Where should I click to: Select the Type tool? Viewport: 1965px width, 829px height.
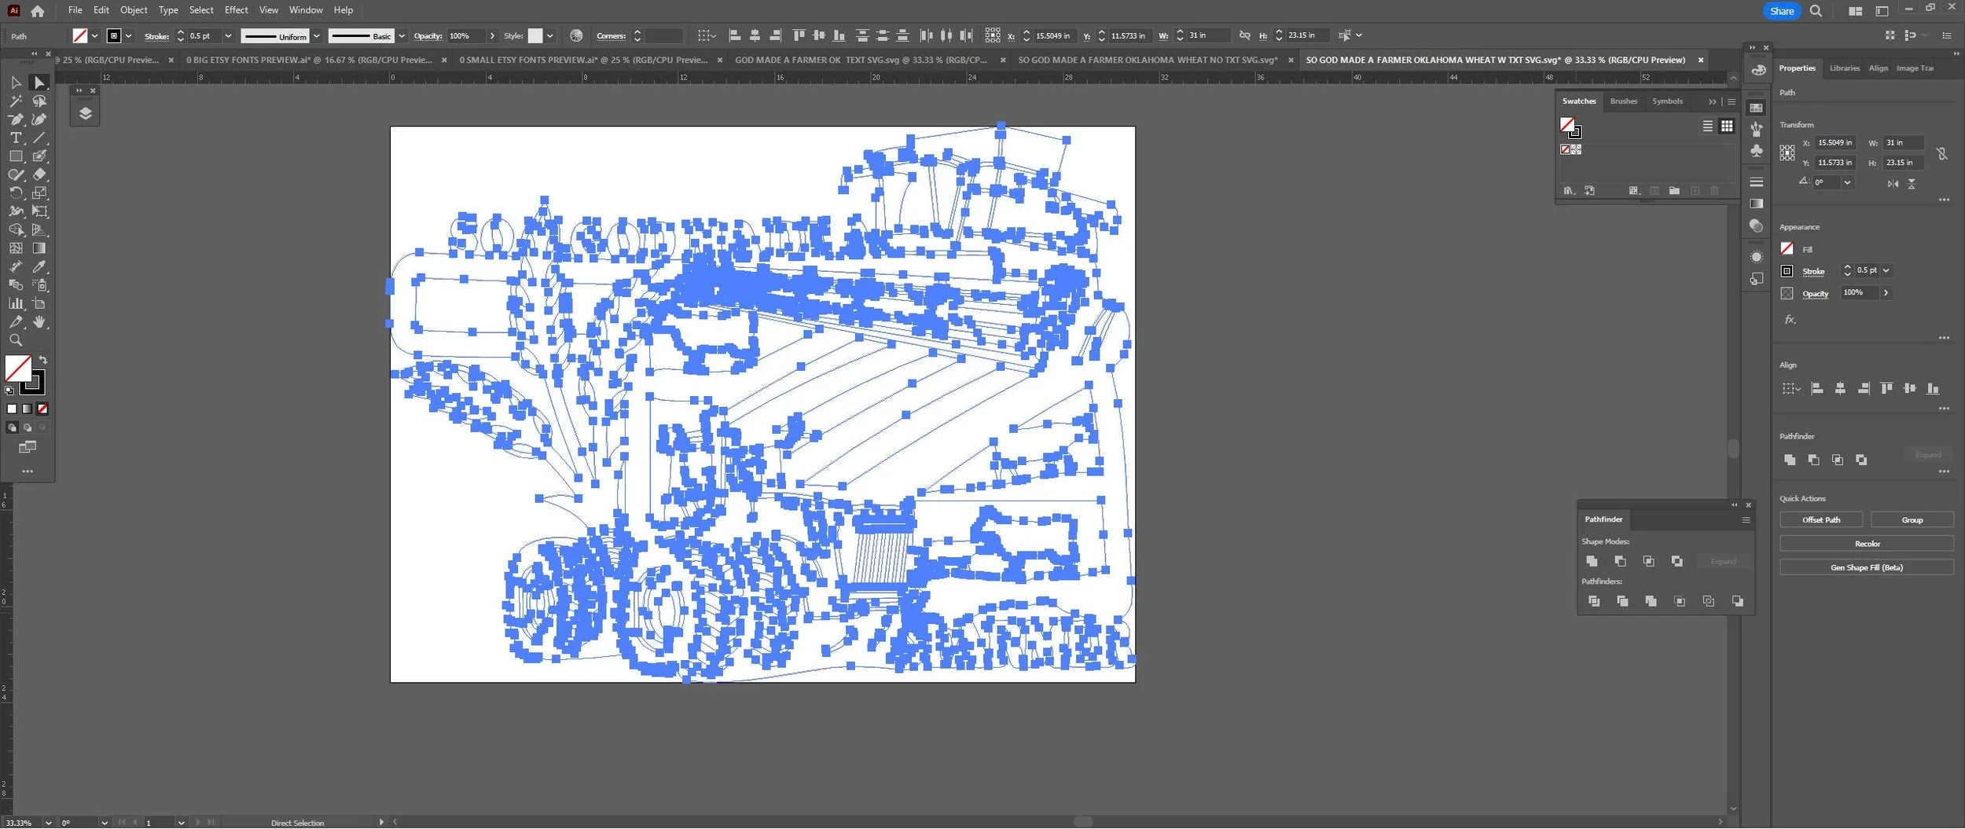tap(16, 138)
